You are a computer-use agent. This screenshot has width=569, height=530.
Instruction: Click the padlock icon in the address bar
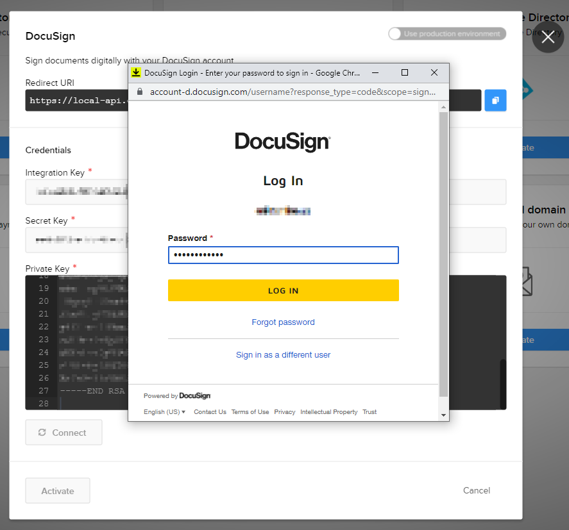(x=140, y=92)
